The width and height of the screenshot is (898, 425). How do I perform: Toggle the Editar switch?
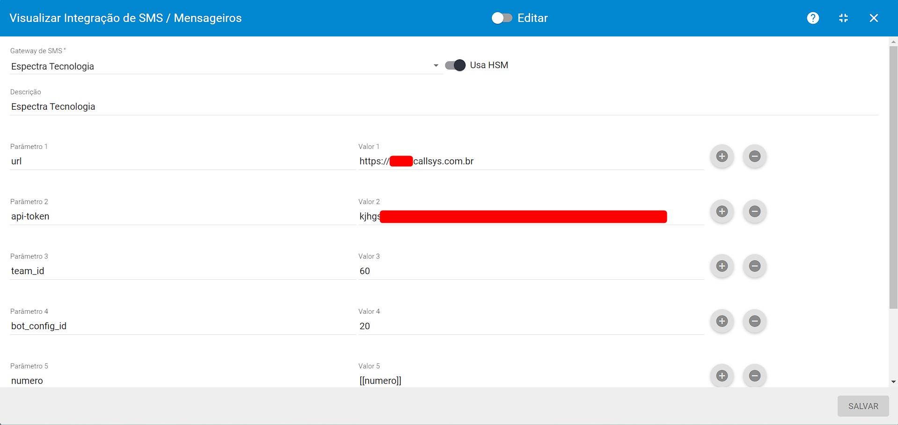point(502,18)
